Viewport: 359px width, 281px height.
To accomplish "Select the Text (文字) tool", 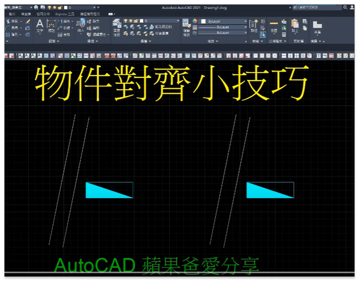I will point(39,26).
